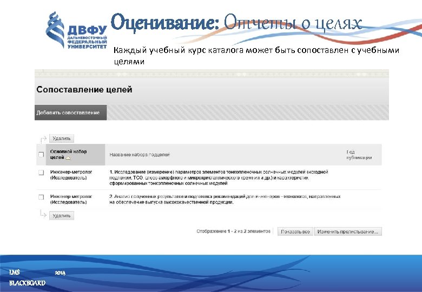The image size is (422, 292).
Task: Click the Год публикации column header
Action: click(359, 155)
